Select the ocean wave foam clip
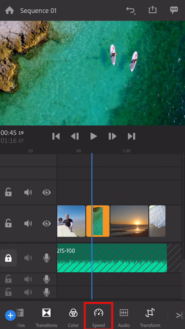The height and width of the screenshot is (329, 185). pyautogui.click(x=157, y=221)
